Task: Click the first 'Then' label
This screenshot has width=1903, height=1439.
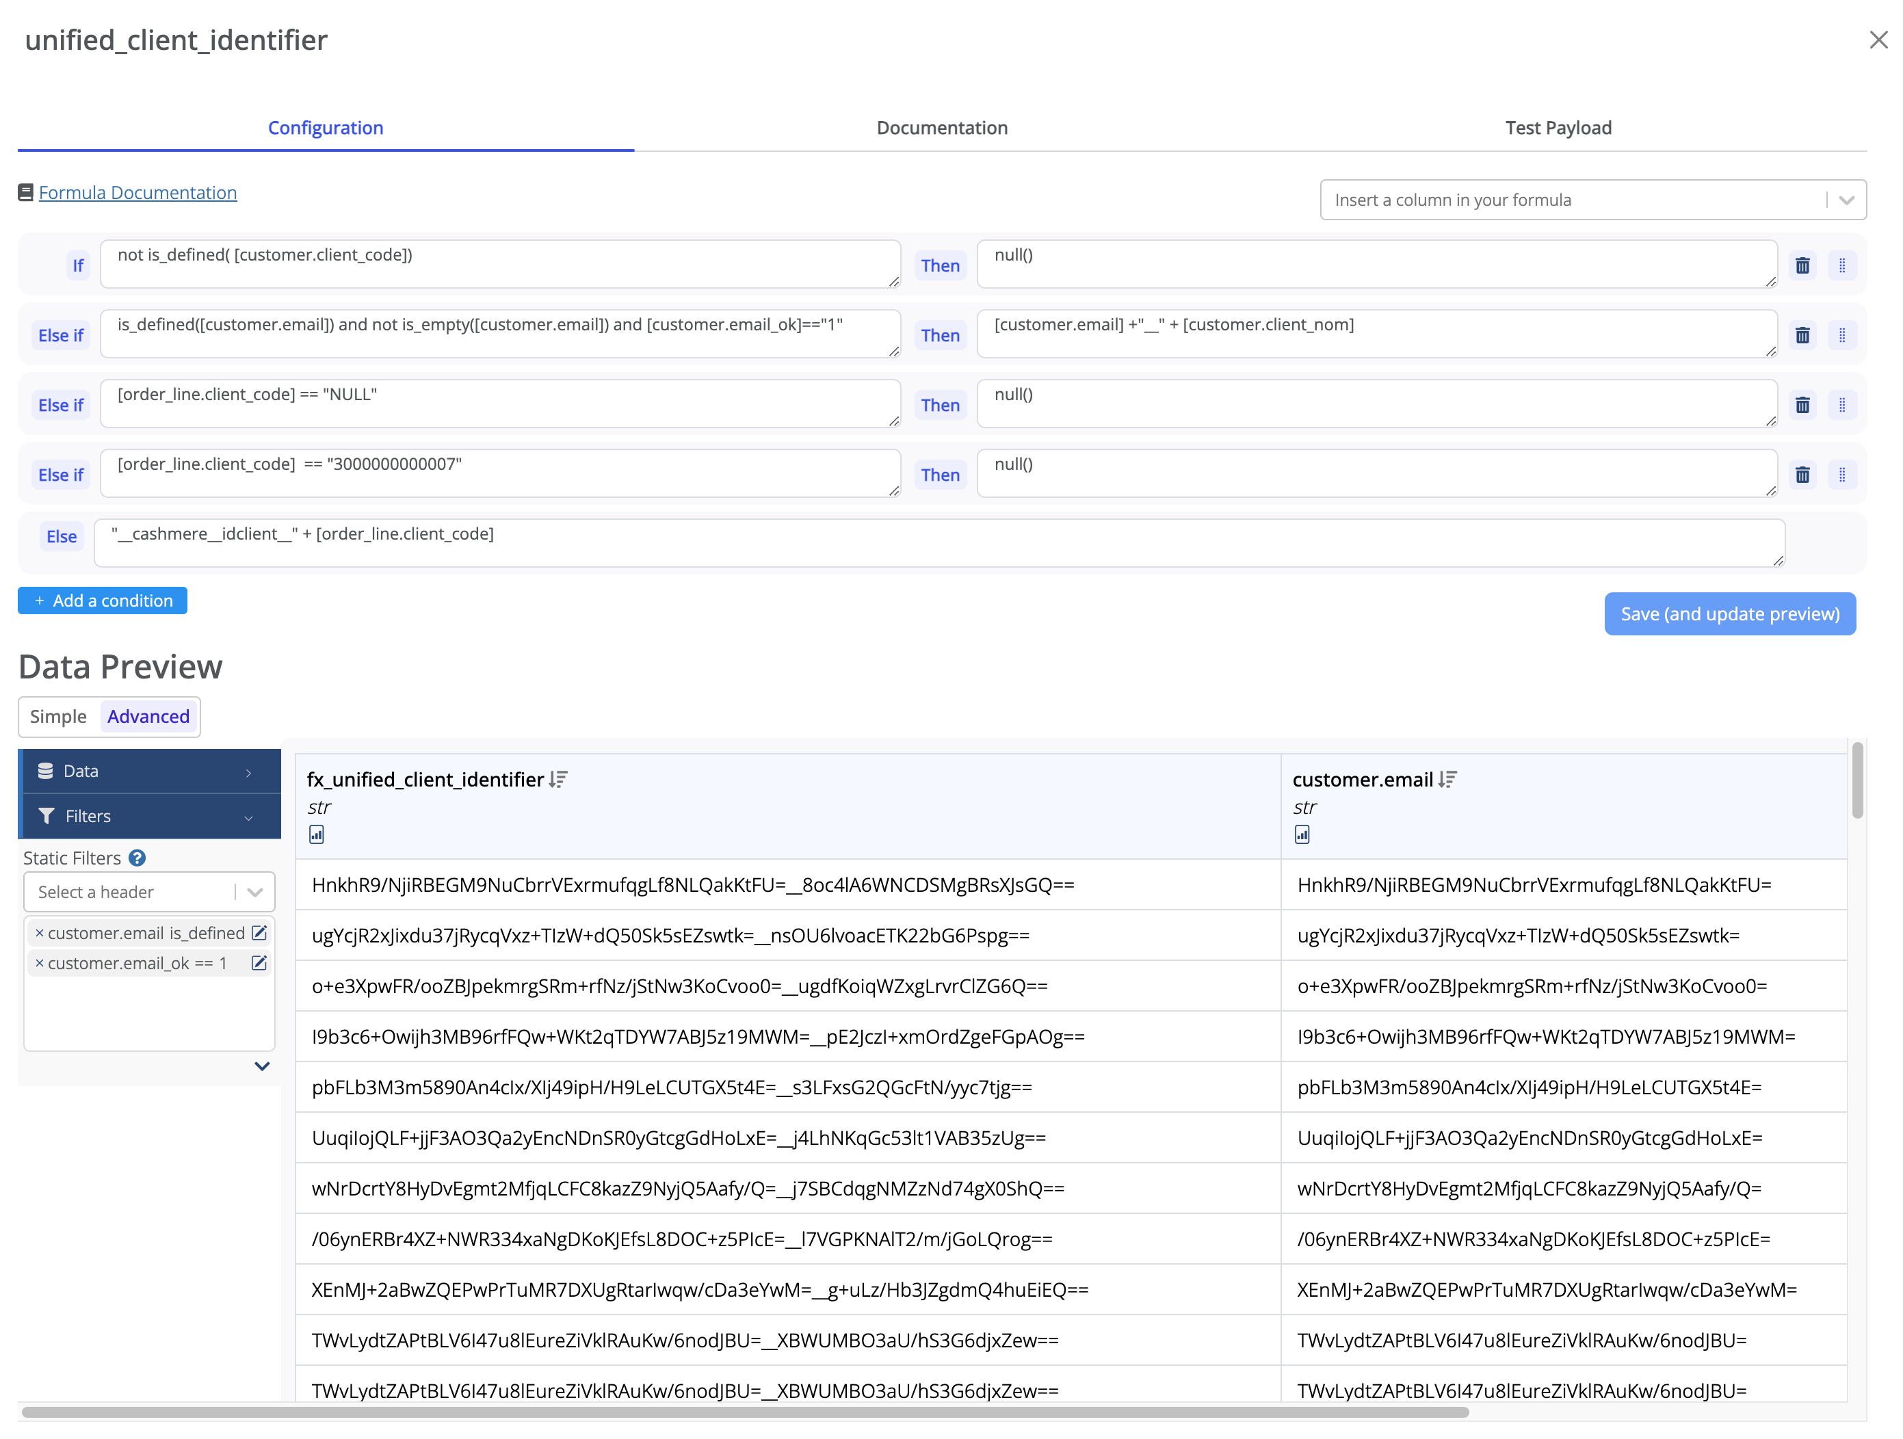Action: [939, 266]
